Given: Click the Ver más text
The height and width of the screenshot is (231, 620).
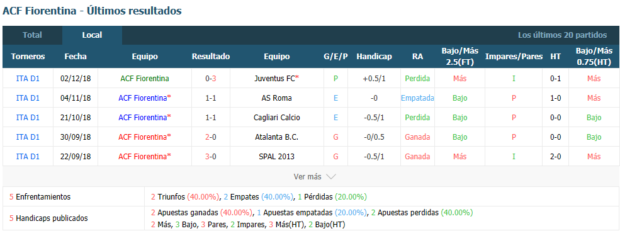Looking at the screenshot, I should tap(308, 177).
